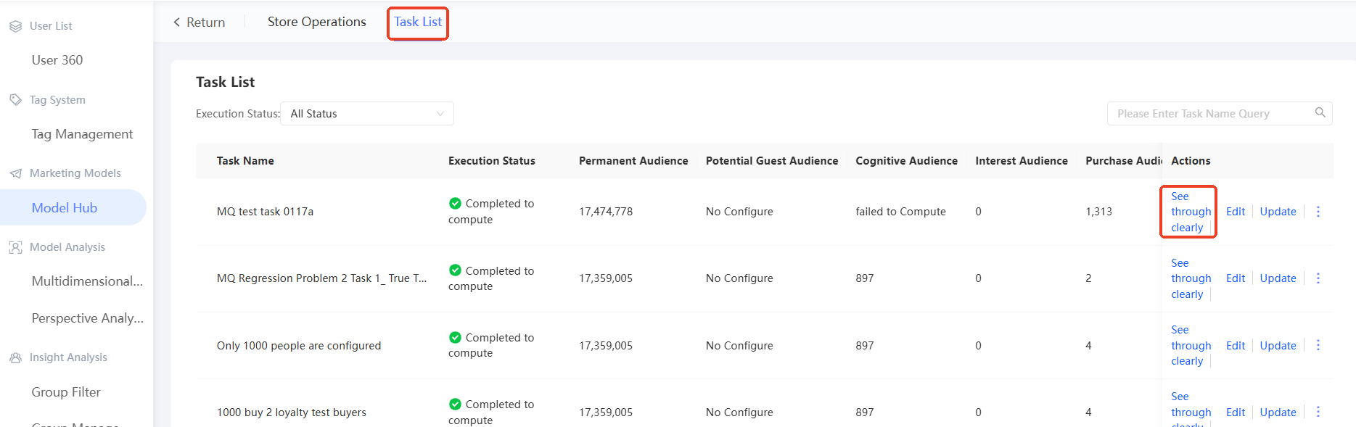1356x427 pixels.
Task: Click the Marketing Models section icon
Action: 15,173
